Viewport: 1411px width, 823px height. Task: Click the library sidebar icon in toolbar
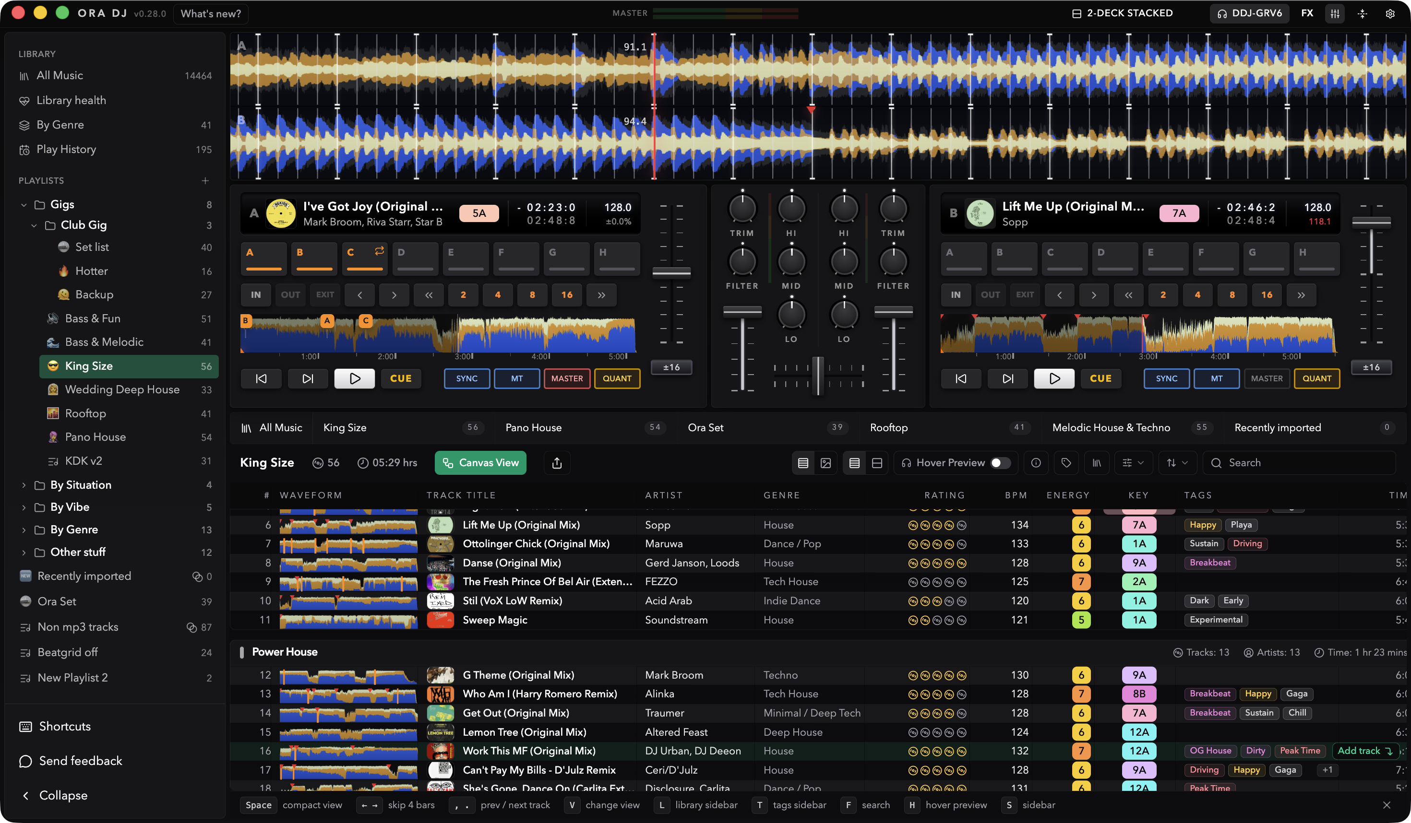coord(1096,463)
